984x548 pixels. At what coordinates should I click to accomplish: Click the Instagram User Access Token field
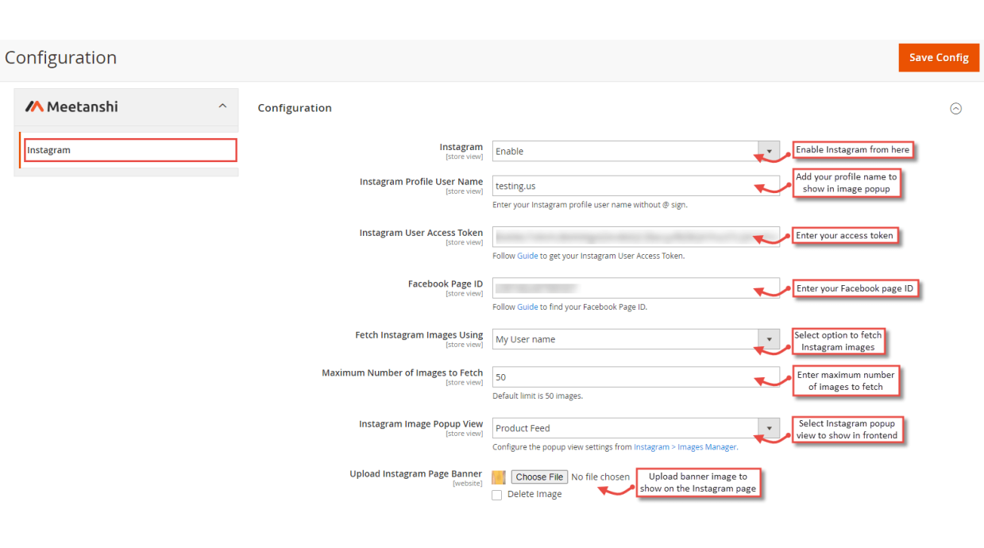(x=635, y=237)
